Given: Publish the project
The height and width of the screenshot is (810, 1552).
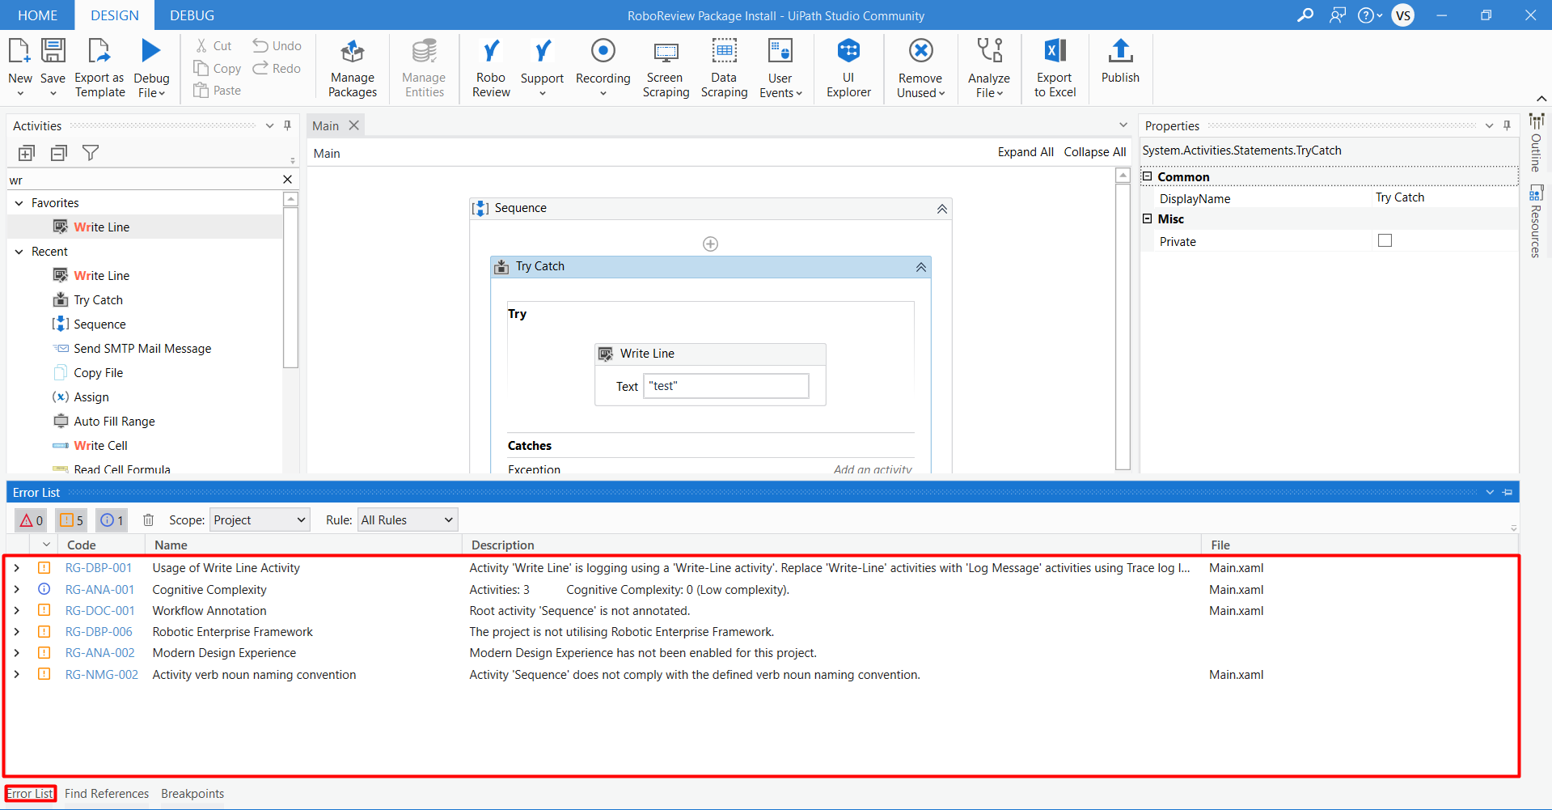Looking at the screenshot, I should click(1120, 61).
